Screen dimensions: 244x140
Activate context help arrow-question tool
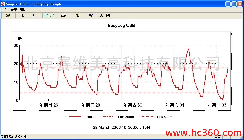(x=91, y=15)
